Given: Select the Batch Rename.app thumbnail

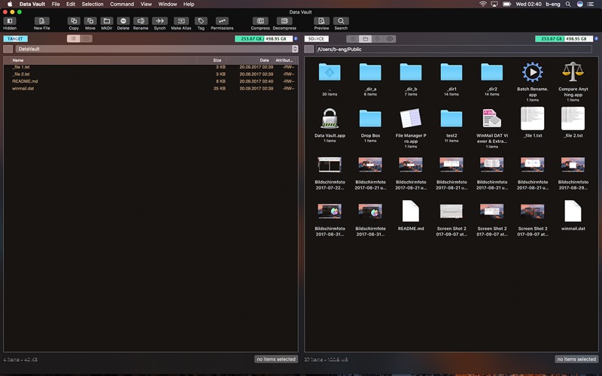Looking at the screenshot, I should click(x=532, y=73).
